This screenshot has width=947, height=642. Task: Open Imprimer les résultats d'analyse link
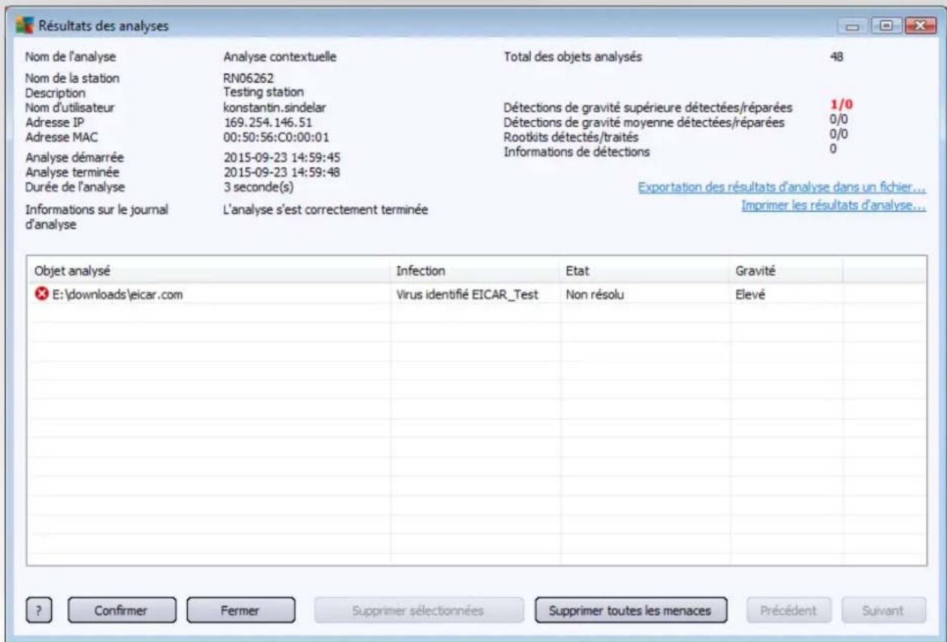[x=834, y=206]
